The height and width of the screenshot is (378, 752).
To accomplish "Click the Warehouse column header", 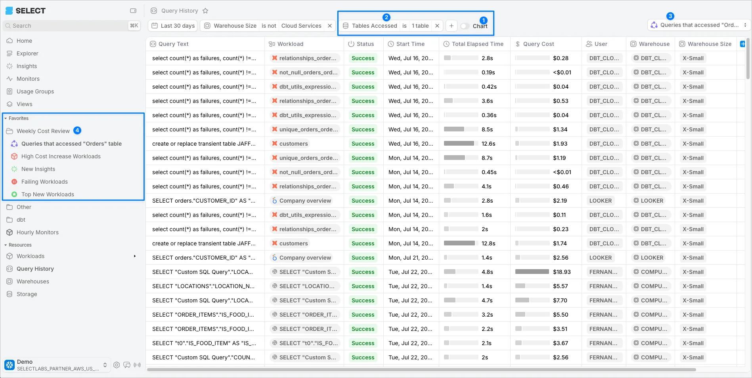I will [650, 44].
